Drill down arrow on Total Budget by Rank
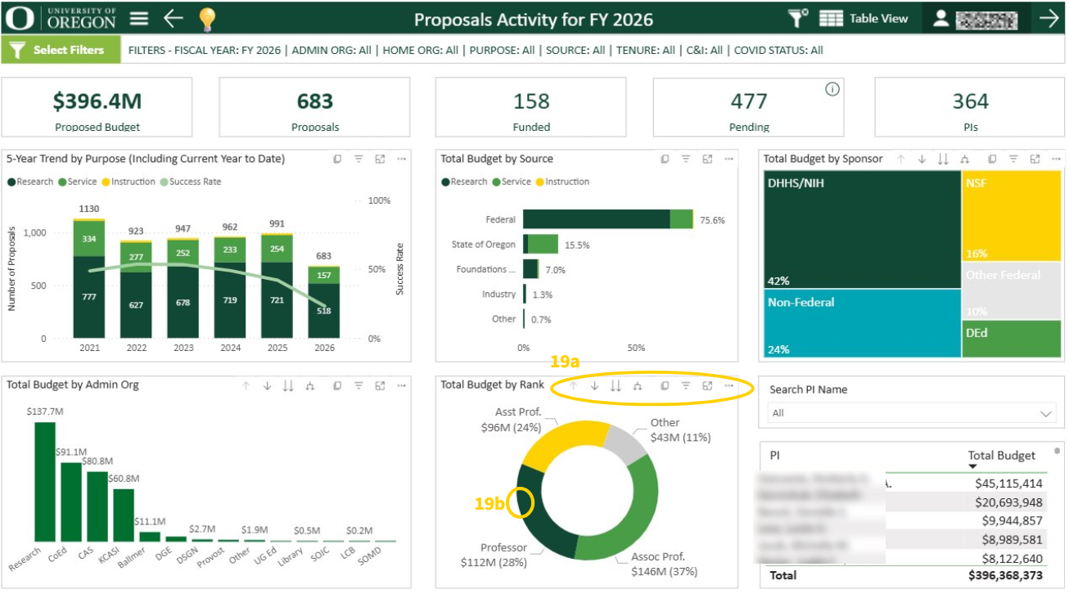This screenshot has width=1069, height=594. pos(595,385)
